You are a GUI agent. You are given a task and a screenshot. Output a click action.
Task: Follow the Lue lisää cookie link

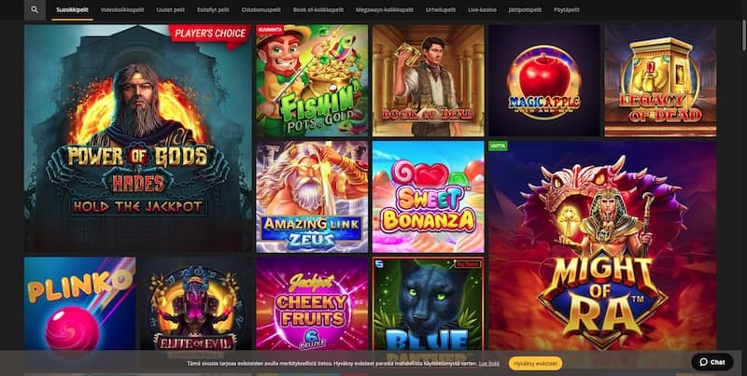(x=489, y=364)
